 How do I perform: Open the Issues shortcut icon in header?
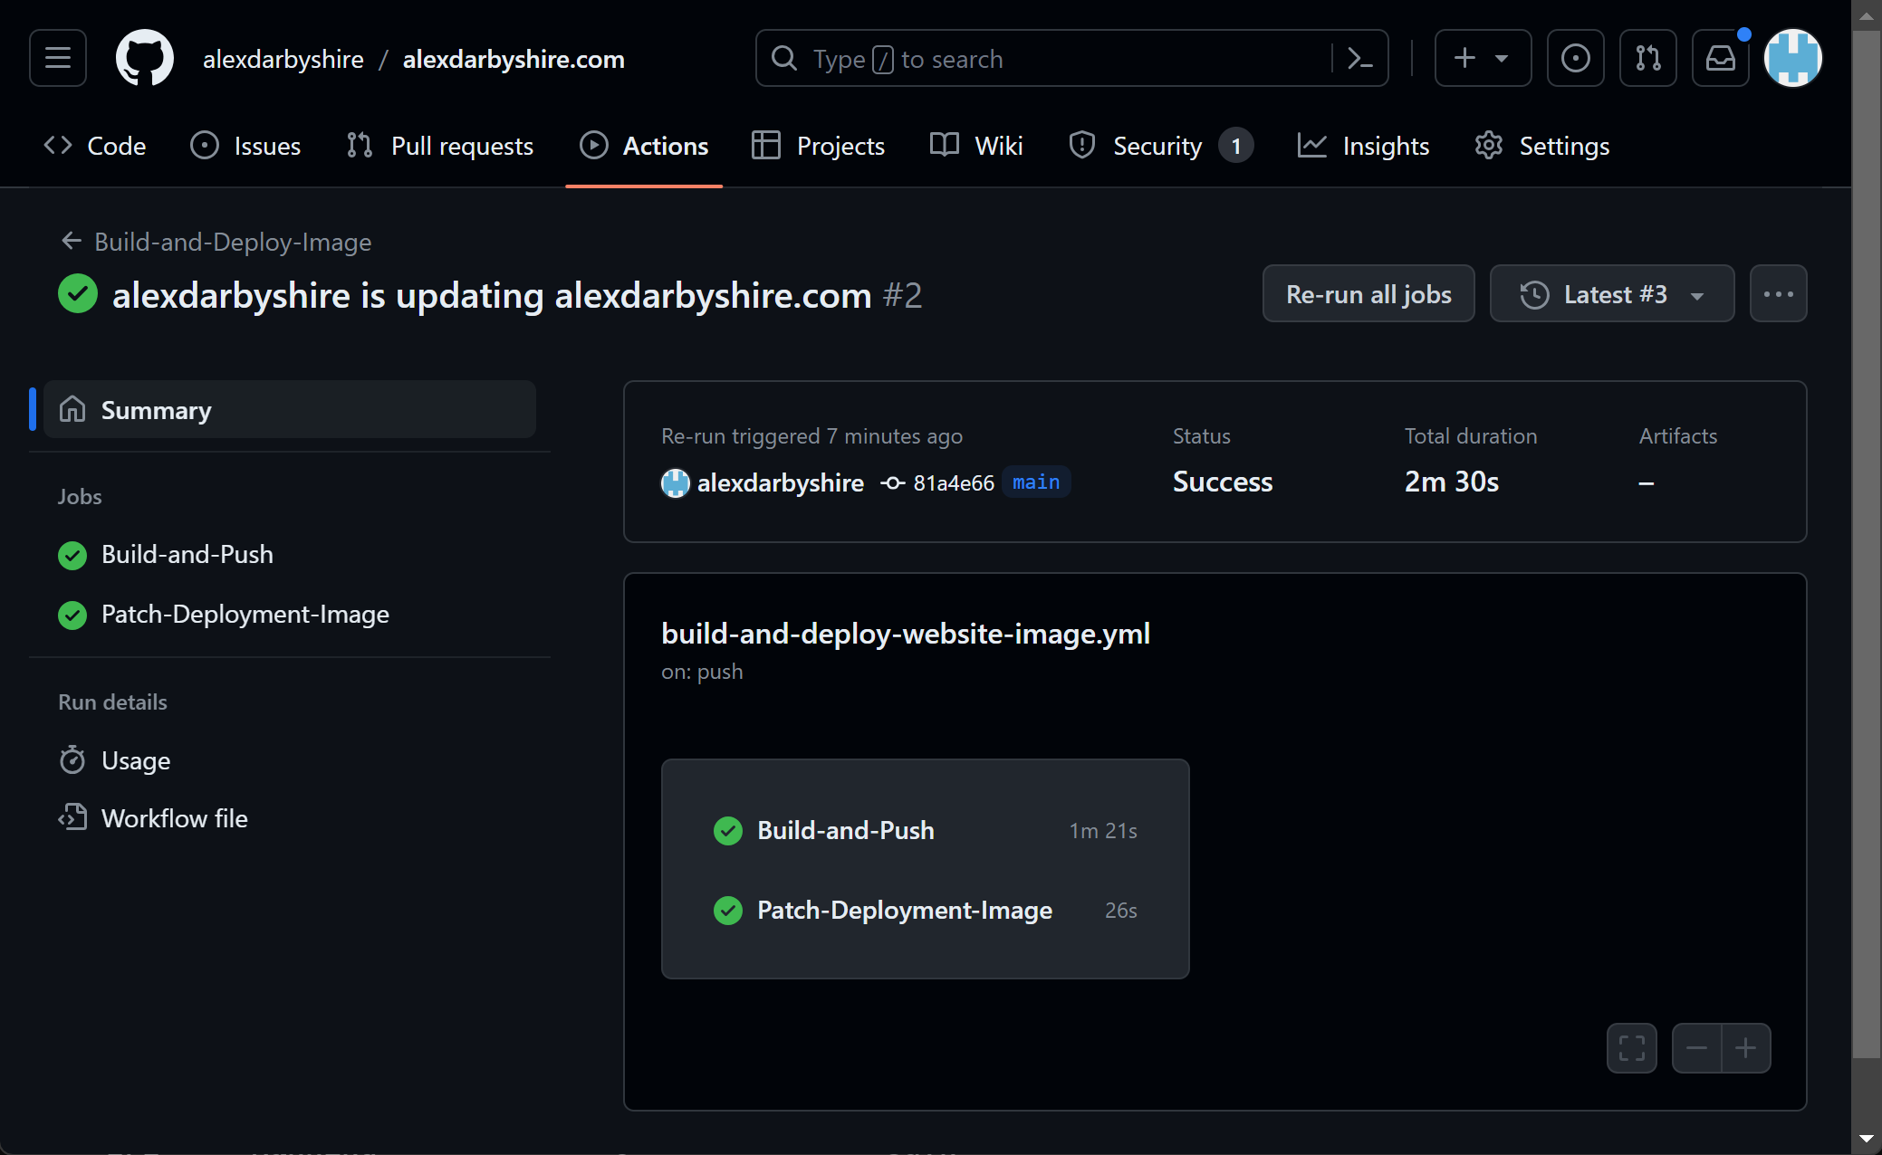[x=1576, y=58]
